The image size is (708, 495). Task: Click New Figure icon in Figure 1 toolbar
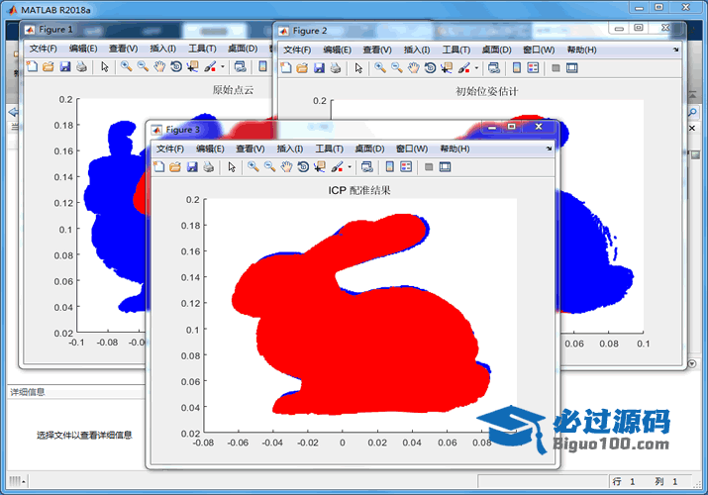32,66
